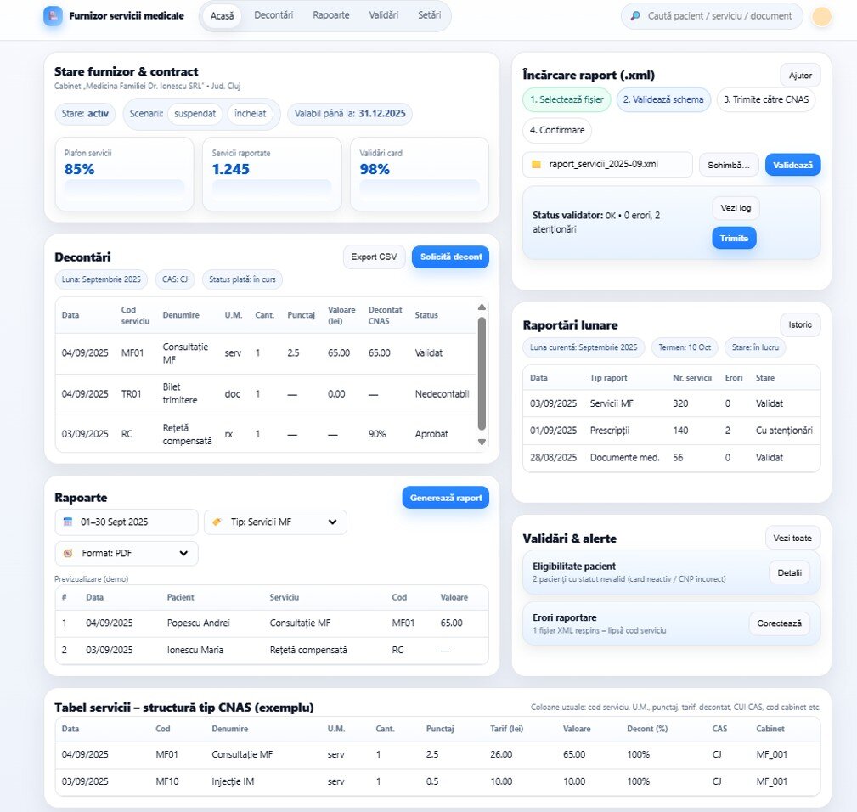This screenshot has width=857, height=812.
Task: Select step '2. Validează schema'
Action: (x=662, y=99)
